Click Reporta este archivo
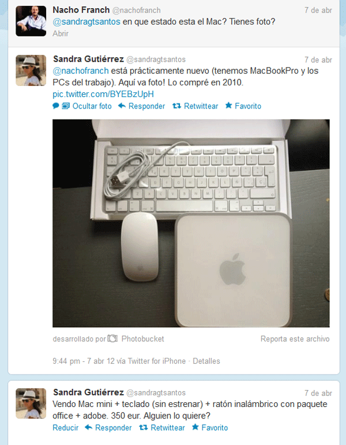 (x=295, y=339)
